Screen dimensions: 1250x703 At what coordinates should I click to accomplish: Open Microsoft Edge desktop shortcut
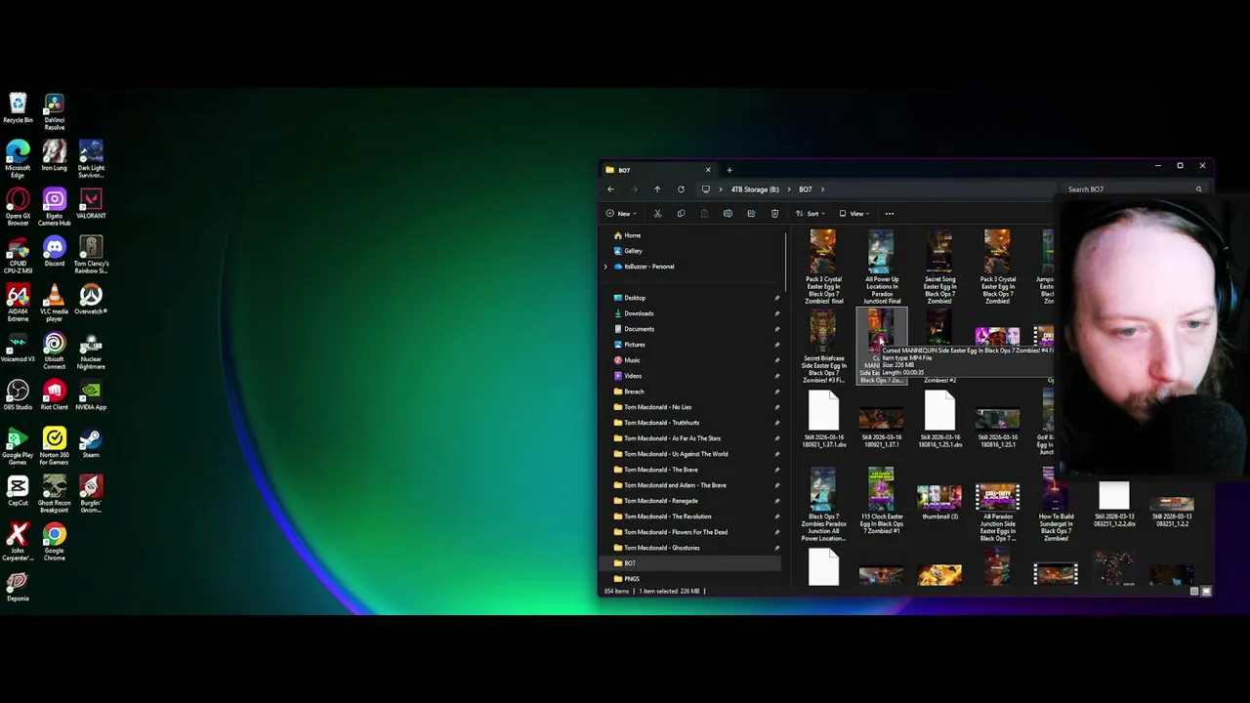[18, 159]
